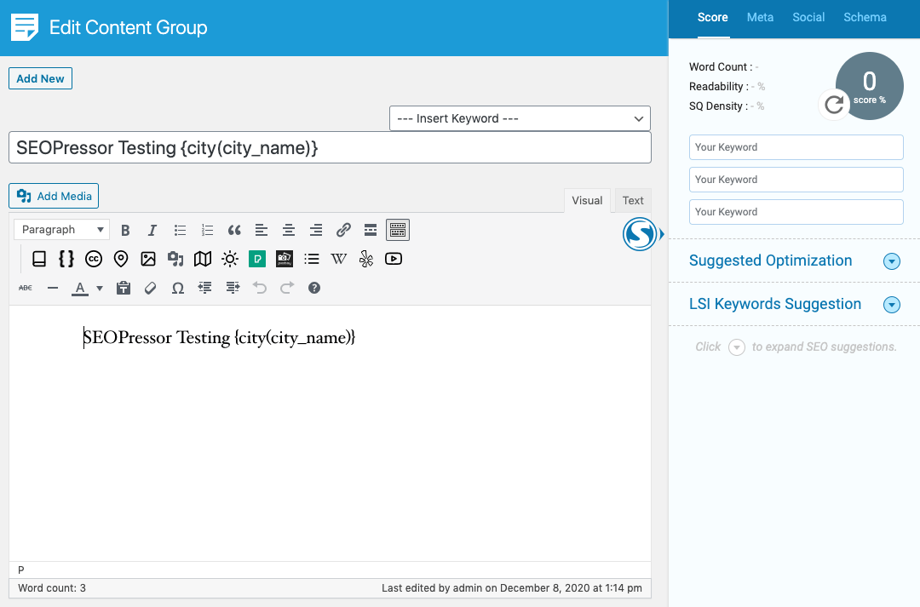This screenshot has width=920, height=607.
Task: Click the Yelp icon
Action: click(x=366, y=259)
